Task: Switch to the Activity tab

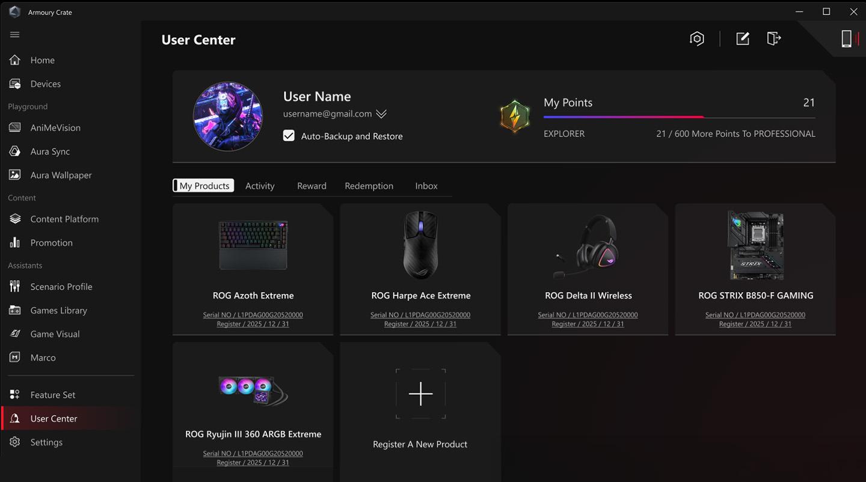Action: tap(260, 186)
